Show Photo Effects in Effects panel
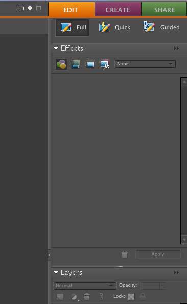The image size is (187, 304). [90, 64]
